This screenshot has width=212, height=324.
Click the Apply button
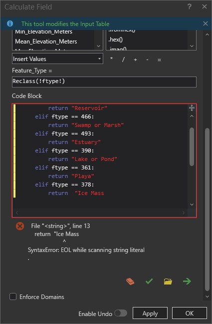click(x=150, y=313)
